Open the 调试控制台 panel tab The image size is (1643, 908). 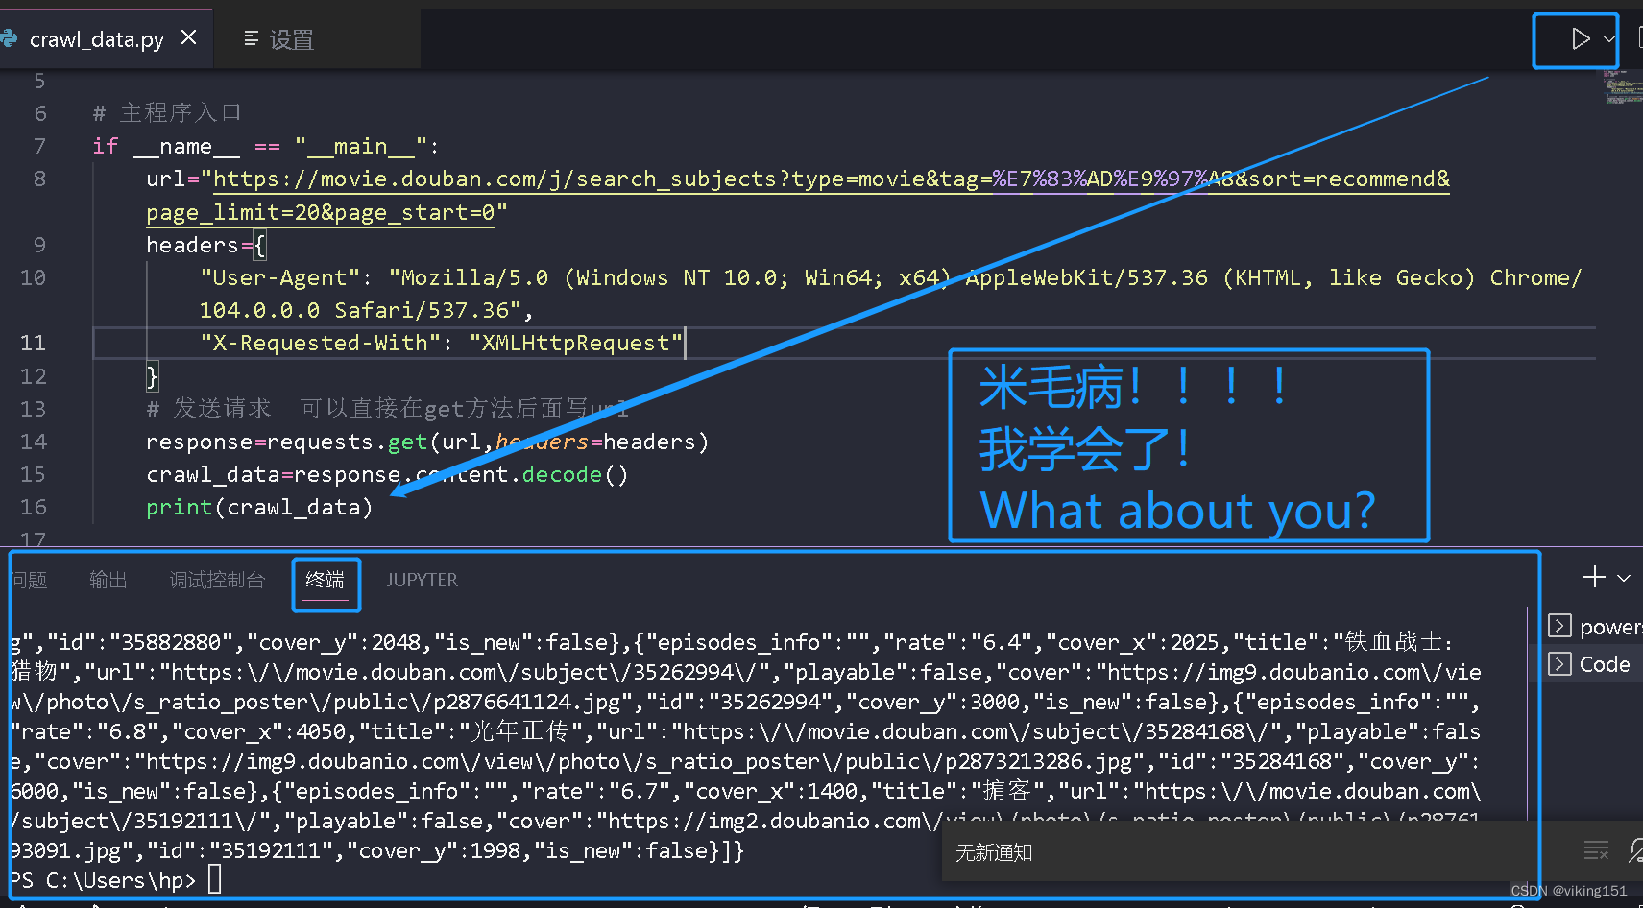(x=216, y=579)
